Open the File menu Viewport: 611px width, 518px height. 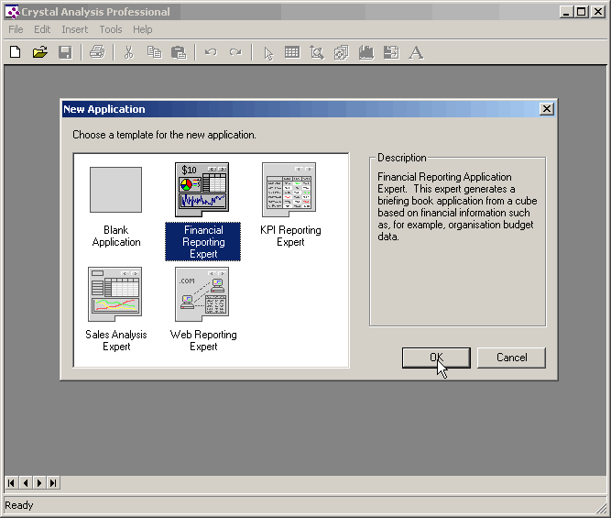16,29
